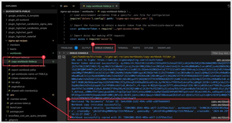
Task: Click the terminal icon beside debug console
Action: tap(59, 57)
